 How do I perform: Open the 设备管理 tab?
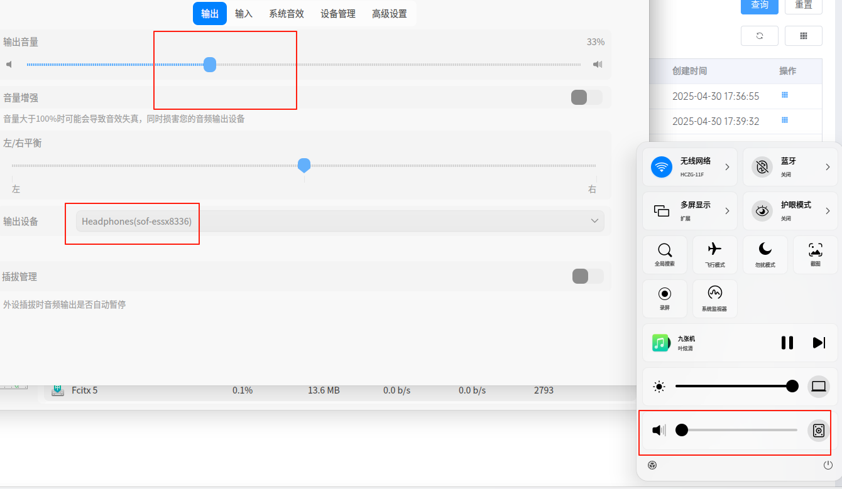click(338, 14)
